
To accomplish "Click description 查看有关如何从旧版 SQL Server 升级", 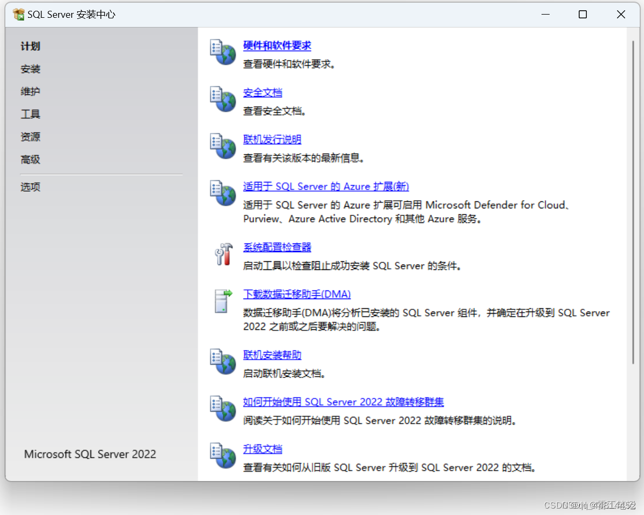I will coord(389,467).
